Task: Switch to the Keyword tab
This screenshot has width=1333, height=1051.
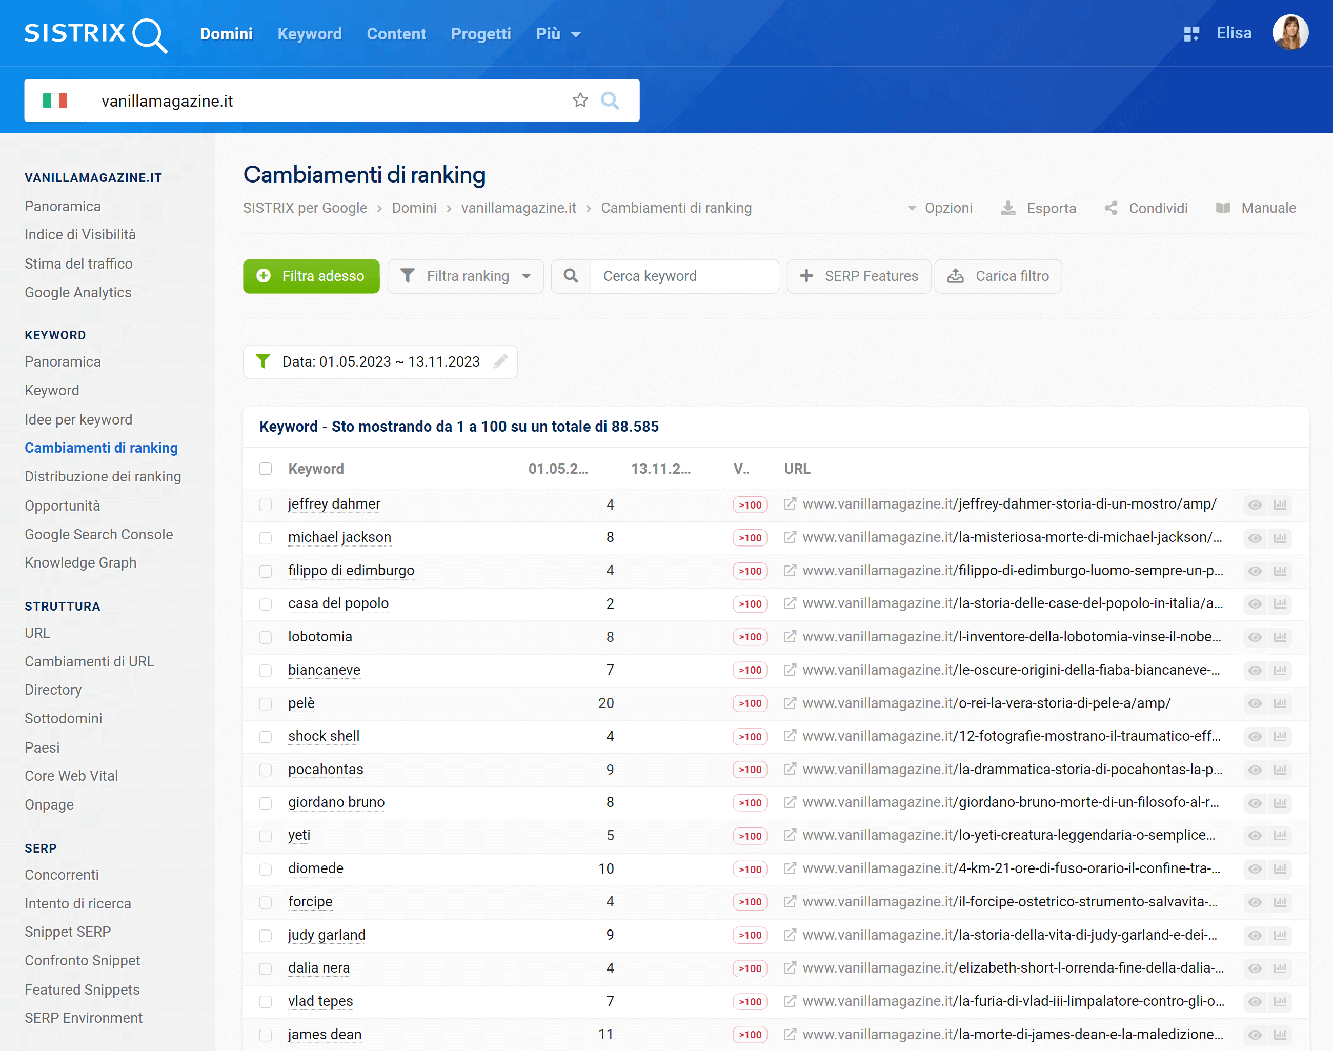Action: [x=310, y=34]
